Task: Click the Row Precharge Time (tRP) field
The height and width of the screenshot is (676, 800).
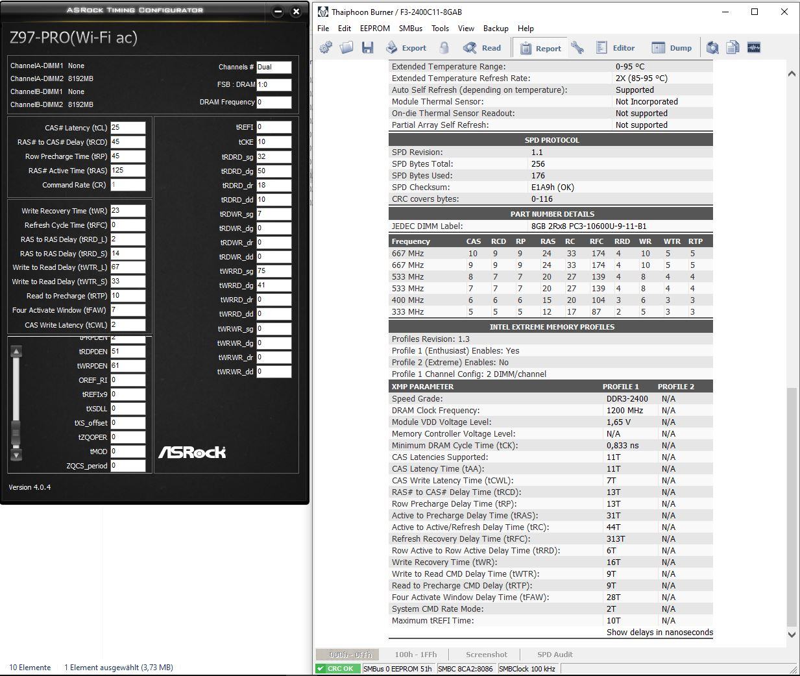Action: (128, 156)
